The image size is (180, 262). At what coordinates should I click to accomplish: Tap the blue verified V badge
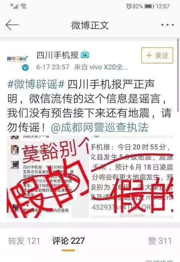(x=25, y=68)
